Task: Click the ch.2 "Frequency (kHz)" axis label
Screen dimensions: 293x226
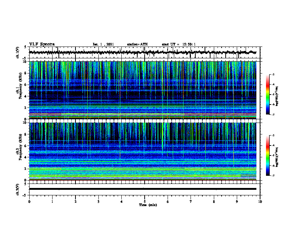Action: click(21, 147)
